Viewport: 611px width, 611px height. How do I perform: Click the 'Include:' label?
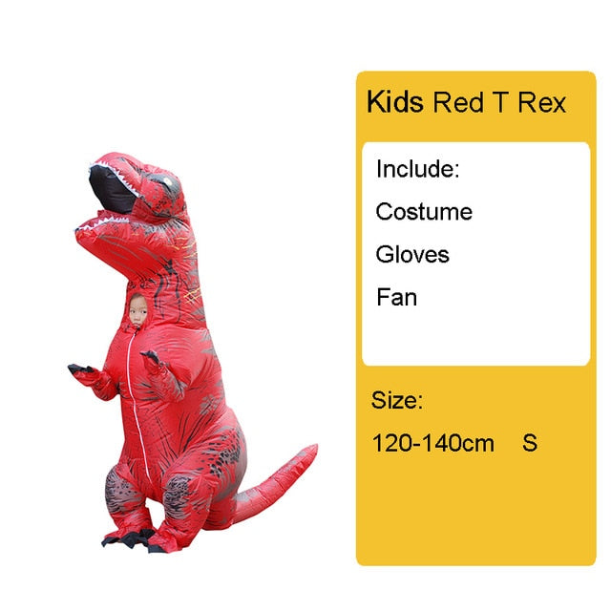click(418, 170)
